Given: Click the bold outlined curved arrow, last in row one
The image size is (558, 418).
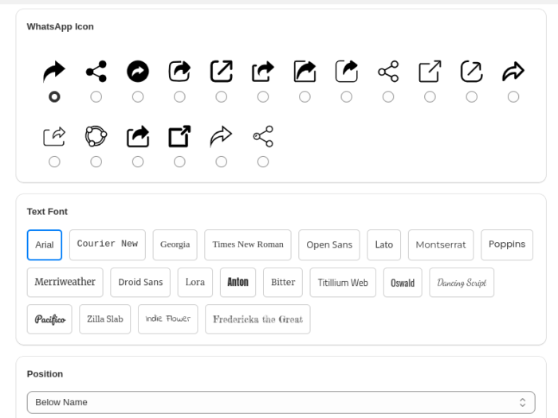Looking at the screenshot, I should [x=513, y=72].
